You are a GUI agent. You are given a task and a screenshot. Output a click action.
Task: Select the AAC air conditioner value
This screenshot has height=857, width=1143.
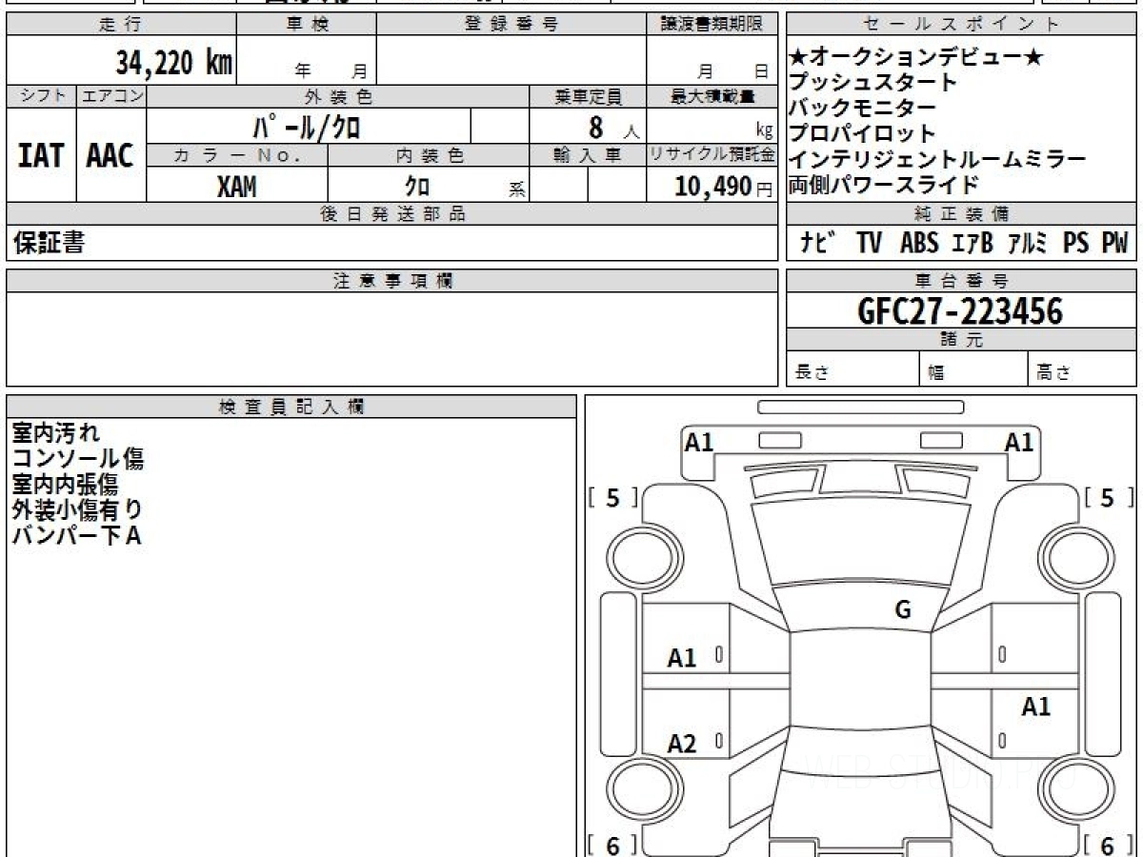[110, 156]
